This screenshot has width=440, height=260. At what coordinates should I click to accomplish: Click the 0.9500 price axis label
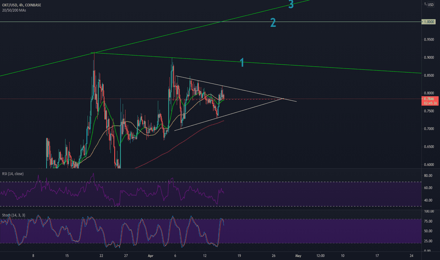(429, 40)
